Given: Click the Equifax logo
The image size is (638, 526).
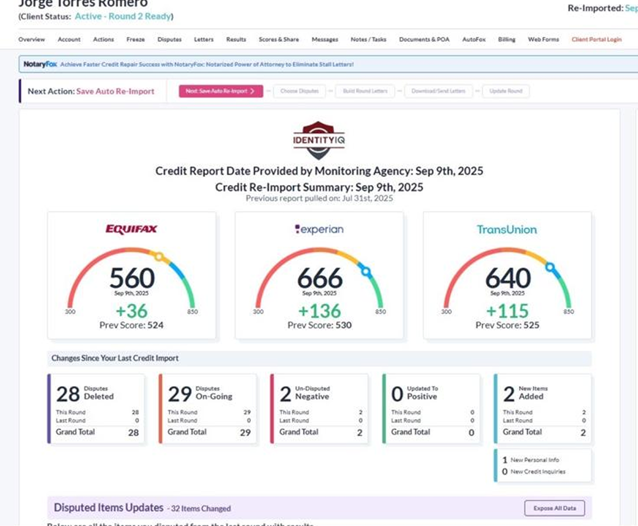Looking at the screenshot, I should tap(132, 229).
